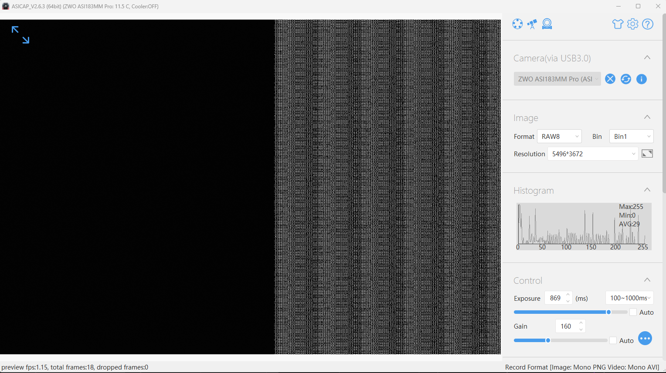The width and height of the screenshot is (666, 373).
Task: Collapse the Histogram section
Action: point(647,190)
